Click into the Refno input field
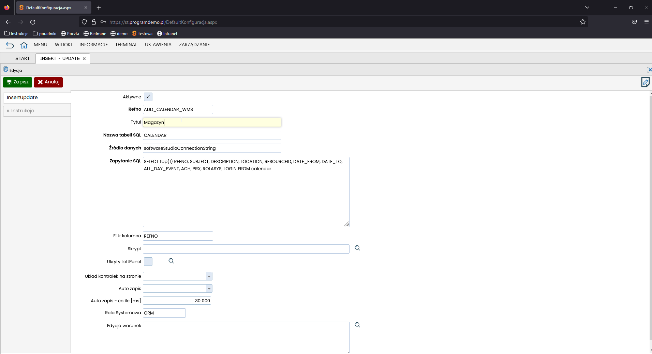 tap(178, 110)
